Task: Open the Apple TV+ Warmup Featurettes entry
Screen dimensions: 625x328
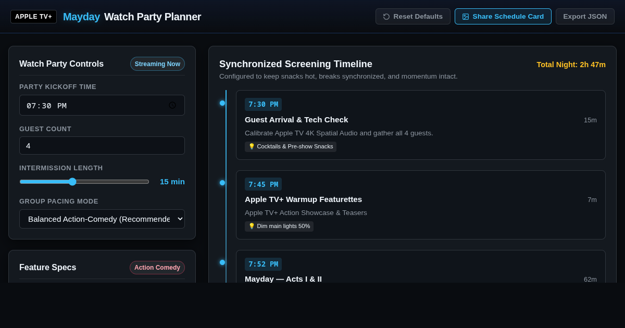Action: click(x=421, y=205)
